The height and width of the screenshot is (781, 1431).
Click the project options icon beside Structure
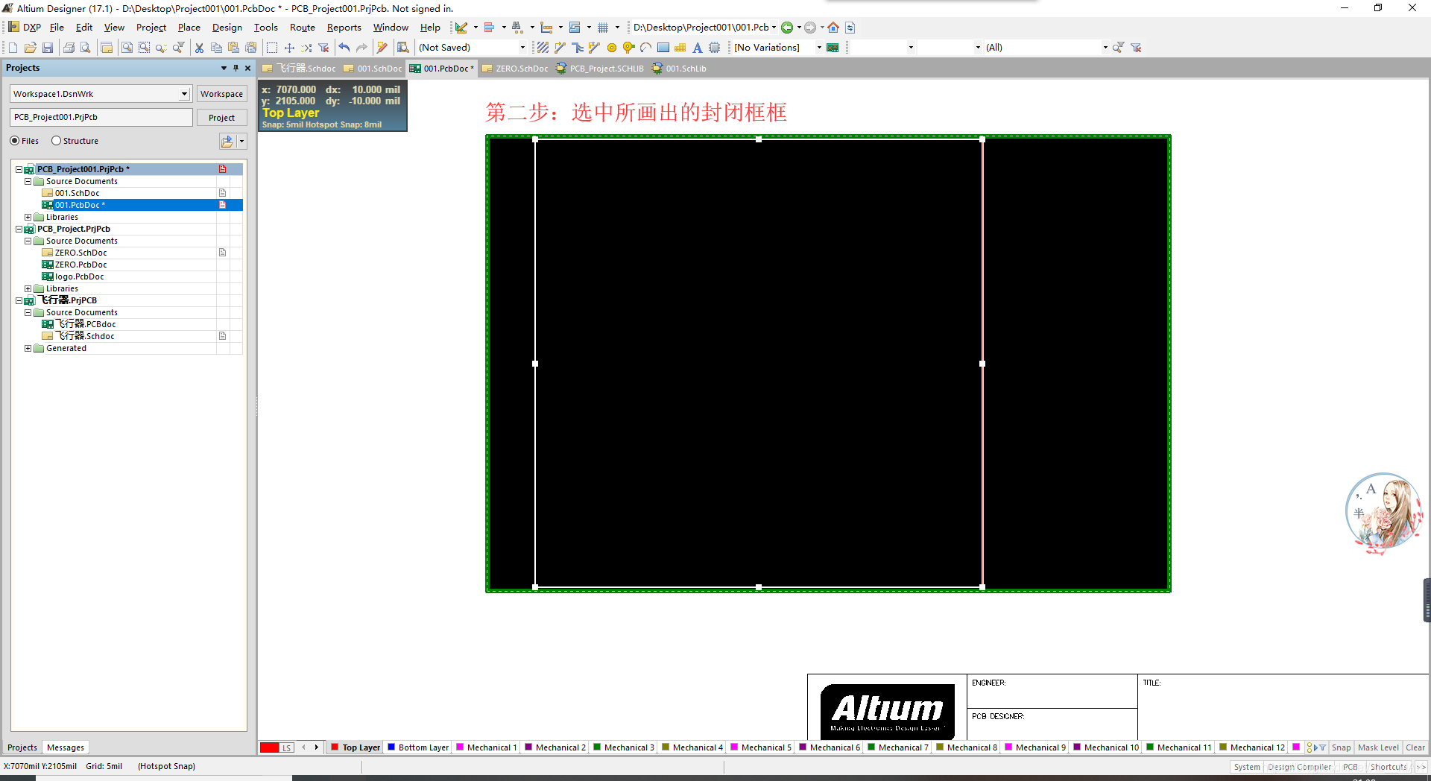[227, 141]
